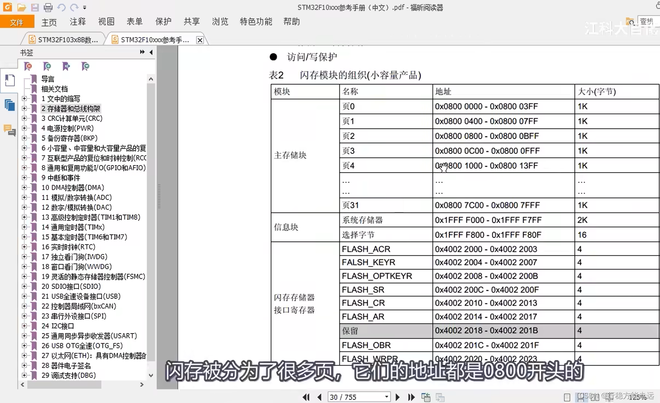Open the 帮助 ribbon tab
Image resolution: width=660 pixels, height=403 pixels.
[x=292, y=22]
